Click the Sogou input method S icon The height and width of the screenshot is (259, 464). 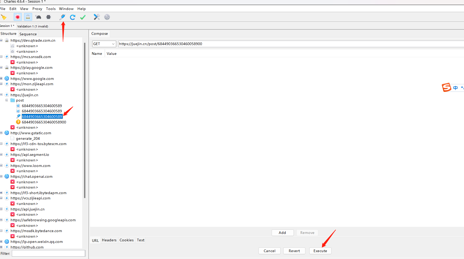tap(447, 87)
